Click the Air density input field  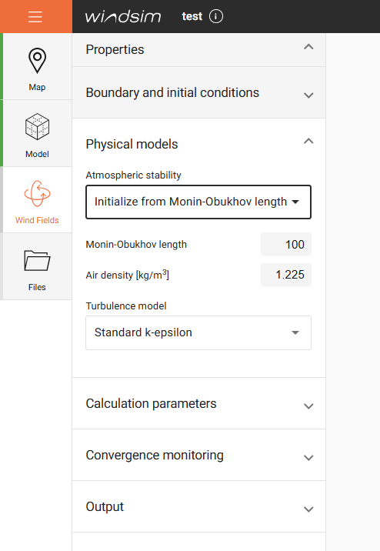tap(286, 275)
